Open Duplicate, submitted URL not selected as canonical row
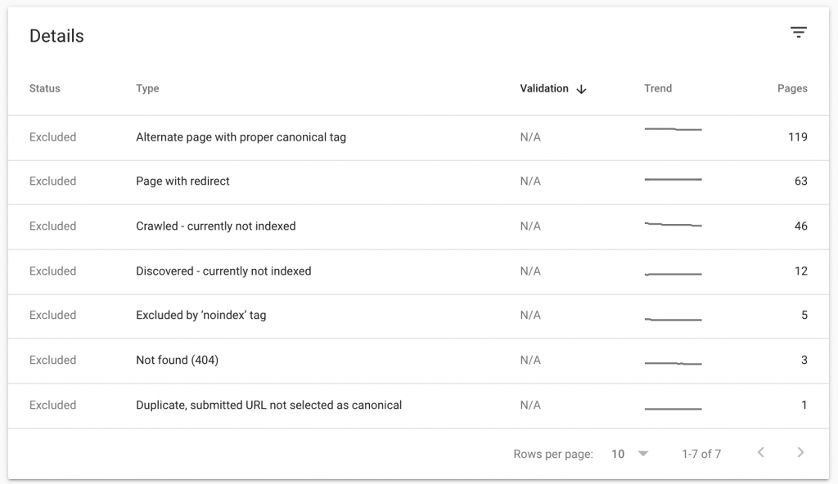The width and height of the screenshot is (838, 484). point(268,405)
